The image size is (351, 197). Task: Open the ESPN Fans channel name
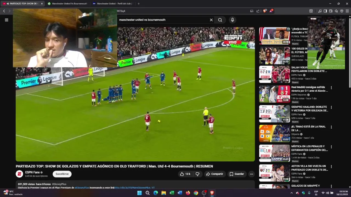[x=32, y=172]
